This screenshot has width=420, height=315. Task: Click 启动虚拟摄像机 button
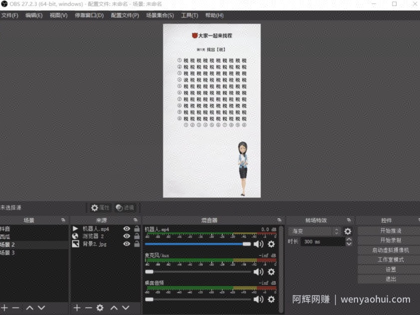391,250
